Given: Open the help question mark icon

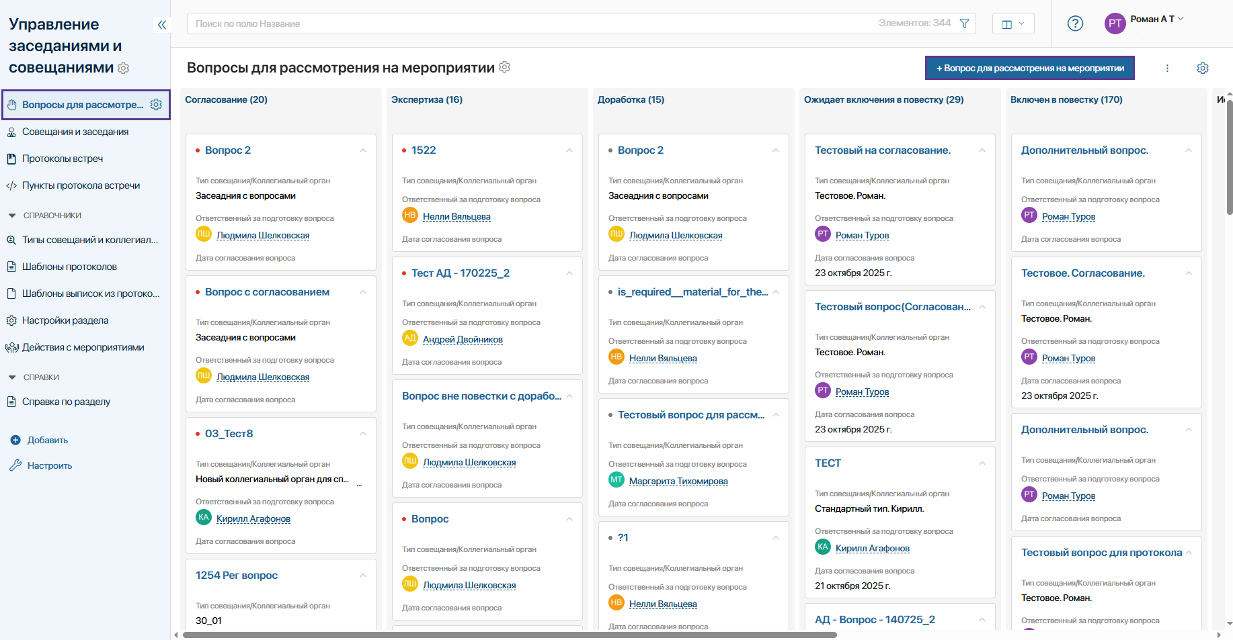Looking at the screenshot, I should click(x=1075, y=24).
